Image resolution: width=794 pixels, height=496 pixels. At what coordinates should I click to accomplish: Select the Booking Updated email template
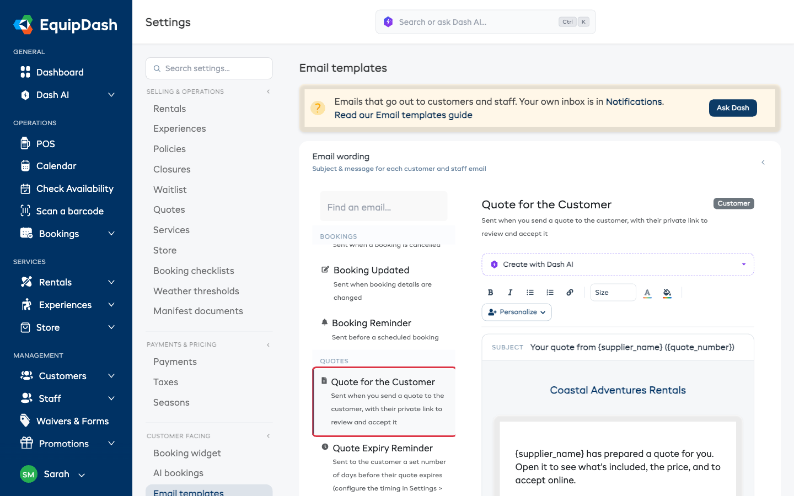(x=384, y=283)
